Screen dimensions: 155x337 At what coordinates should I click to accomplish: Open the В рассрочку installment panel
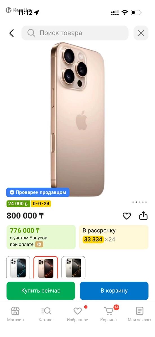click(114, 237)
